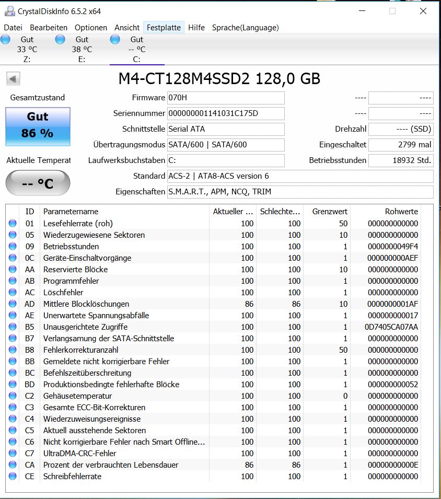This screenshot has width=441, height=499.
Task: Click status icon for Prozent der verbrauchten Lebensdauer
Action: pos(13,465)
